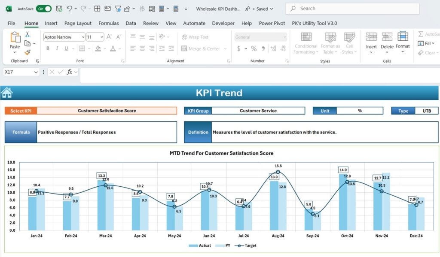Open the Borders icon
This screenshot has width=440, height=257.
tap(82, 48)
